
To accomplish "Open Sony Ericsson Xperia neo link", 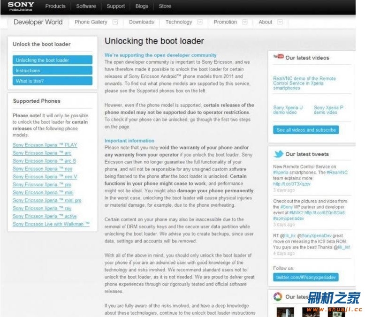I will coord(42,169).
